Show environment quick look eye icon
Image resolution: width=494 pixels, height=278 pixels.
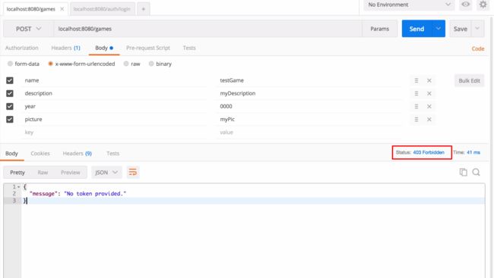tap(465, 5)
